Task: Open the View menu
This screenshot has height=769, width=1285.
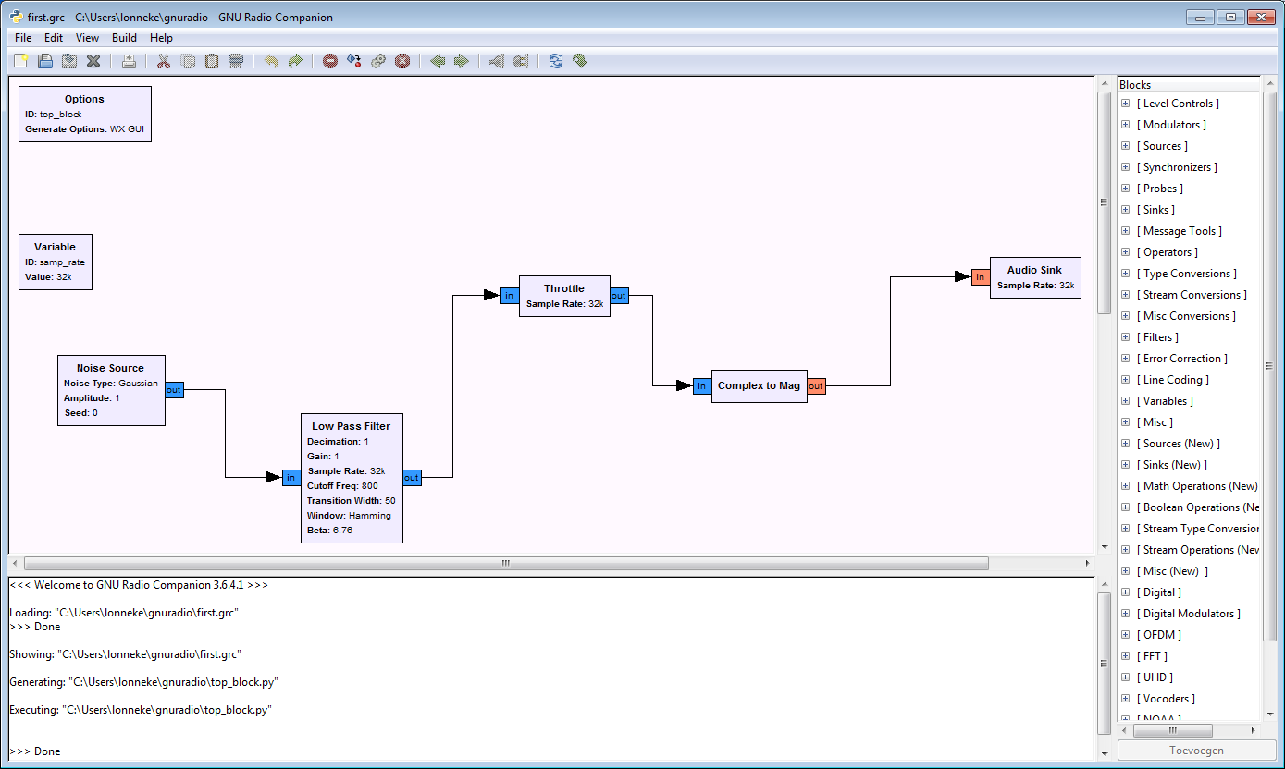Action: pyautogui.click(x=87, y=38)
